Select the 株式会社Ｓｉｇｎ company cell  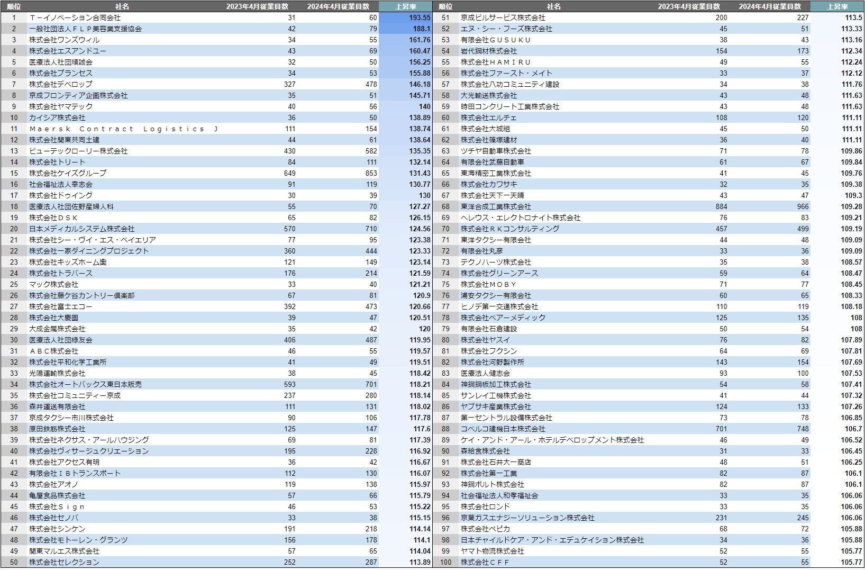(x=57, y=506)
